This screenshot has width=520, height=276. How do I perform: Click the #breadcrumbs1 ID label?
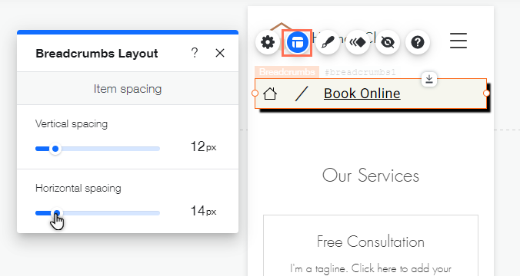(x=360, y=72)
